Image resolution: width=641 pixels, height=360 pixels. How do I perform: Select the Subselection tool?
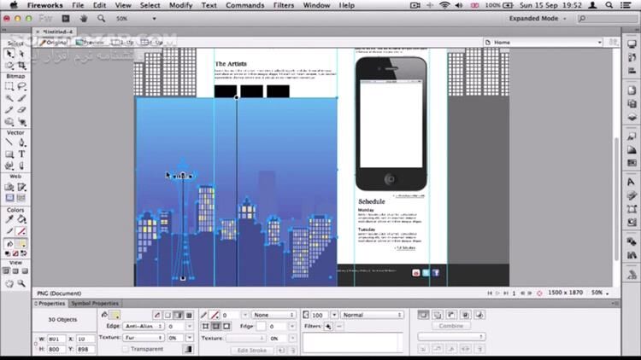21,53
